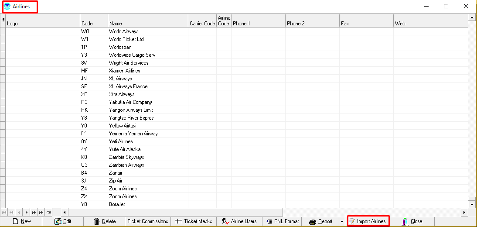Expand the Report dropdown arrow
This screenshot has width=477, height=227.
[342, 222]
